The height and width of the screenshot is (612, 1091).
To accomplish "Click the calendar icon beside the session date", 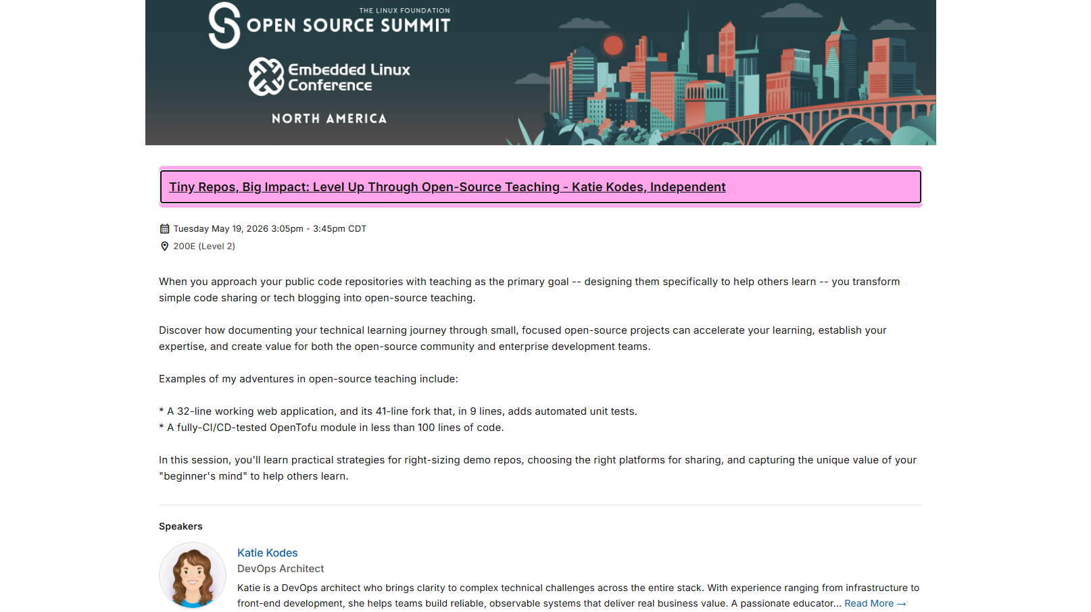I will click(164, 229).
